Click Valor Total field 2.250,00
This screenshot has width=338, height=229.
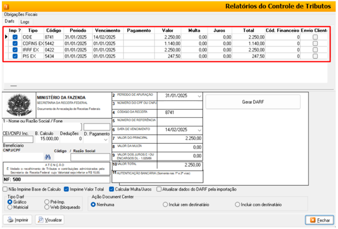pos(180,165)
